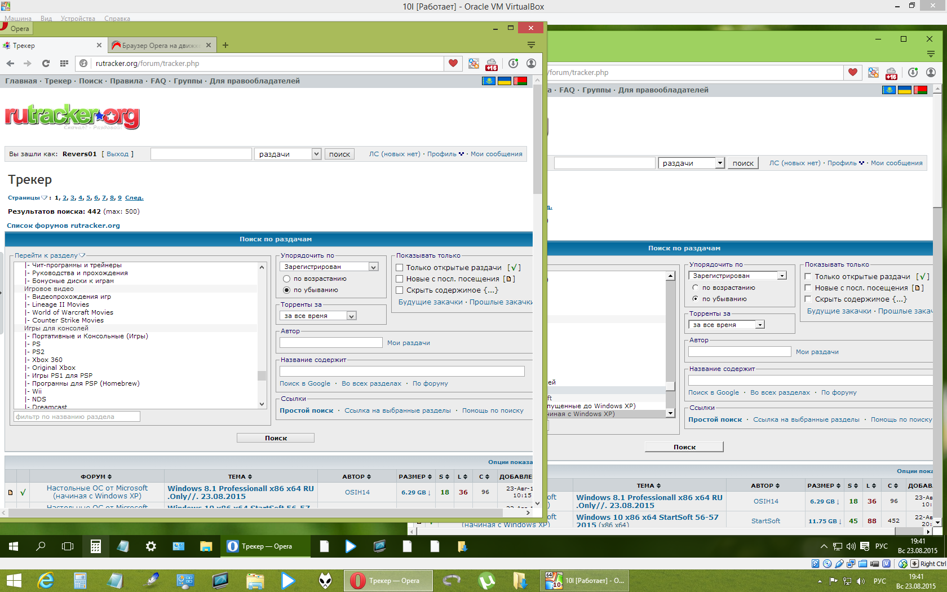Close the Трекер tab
The width and height of the screenshot is (947, 592).
pos(99,45)
